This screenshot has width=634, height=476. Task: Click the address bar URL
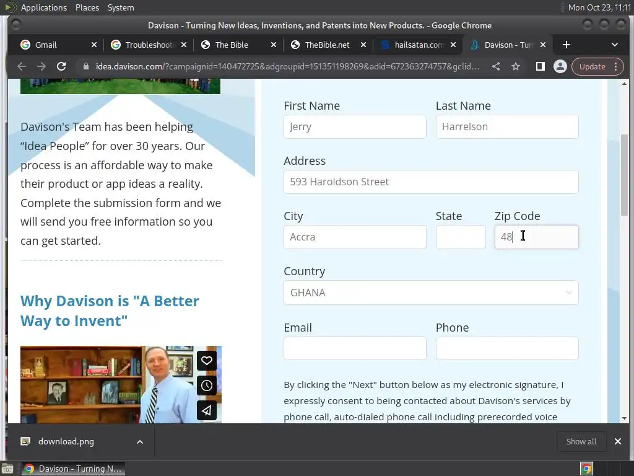[x=287, y=66]
